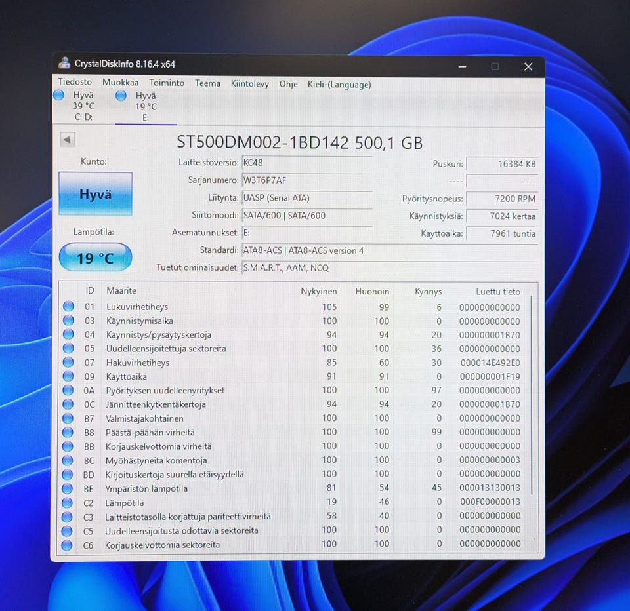Click the Kynnys column header
Viewport: 630px width, 611px height.
click(428, 292)
